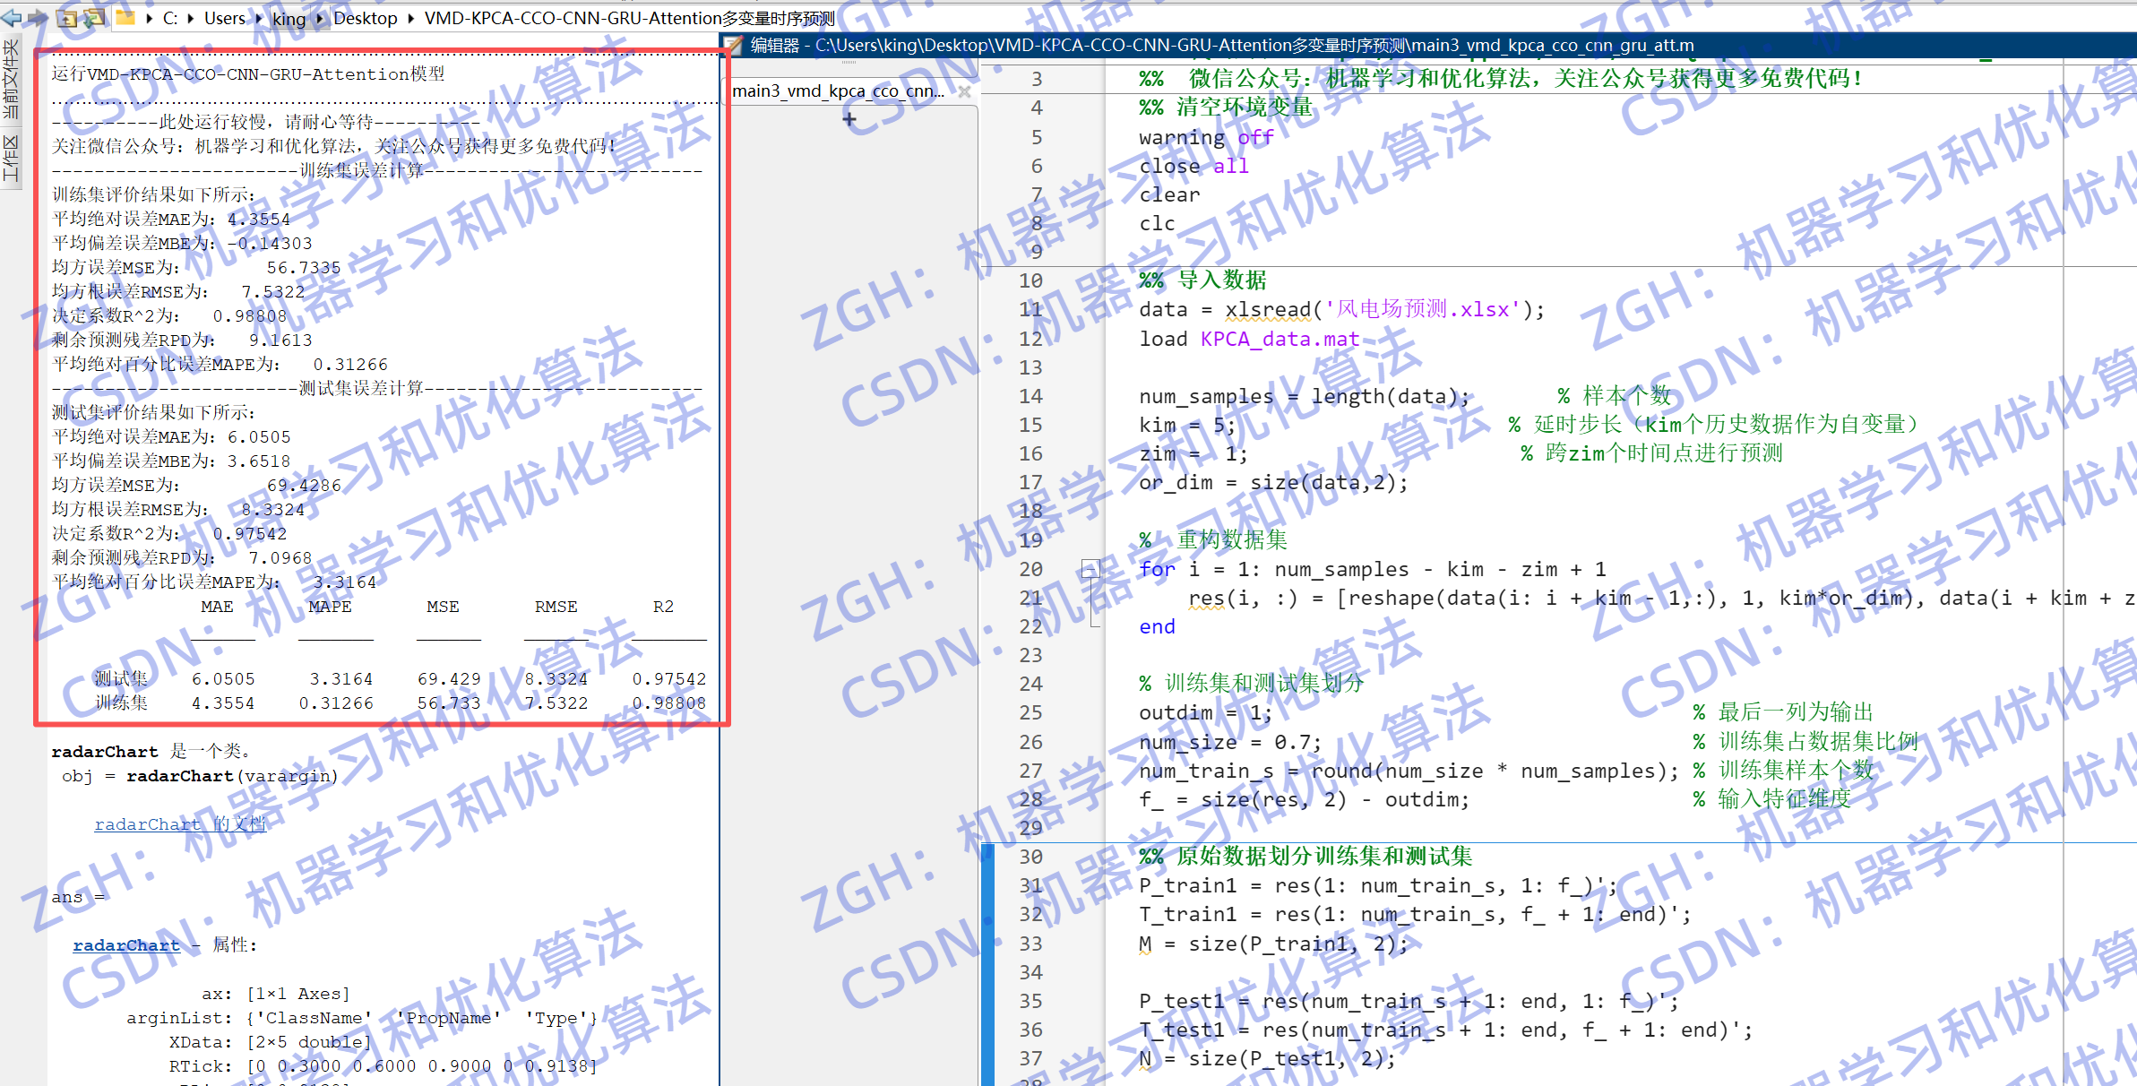The height and width of the screenshot is (1086, 2137).
Task: Expand the dropdown arrow after Desktop
Action: (410, 18)
